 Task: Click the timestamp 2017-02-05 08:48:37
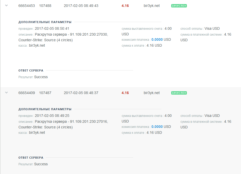point(81,93)
